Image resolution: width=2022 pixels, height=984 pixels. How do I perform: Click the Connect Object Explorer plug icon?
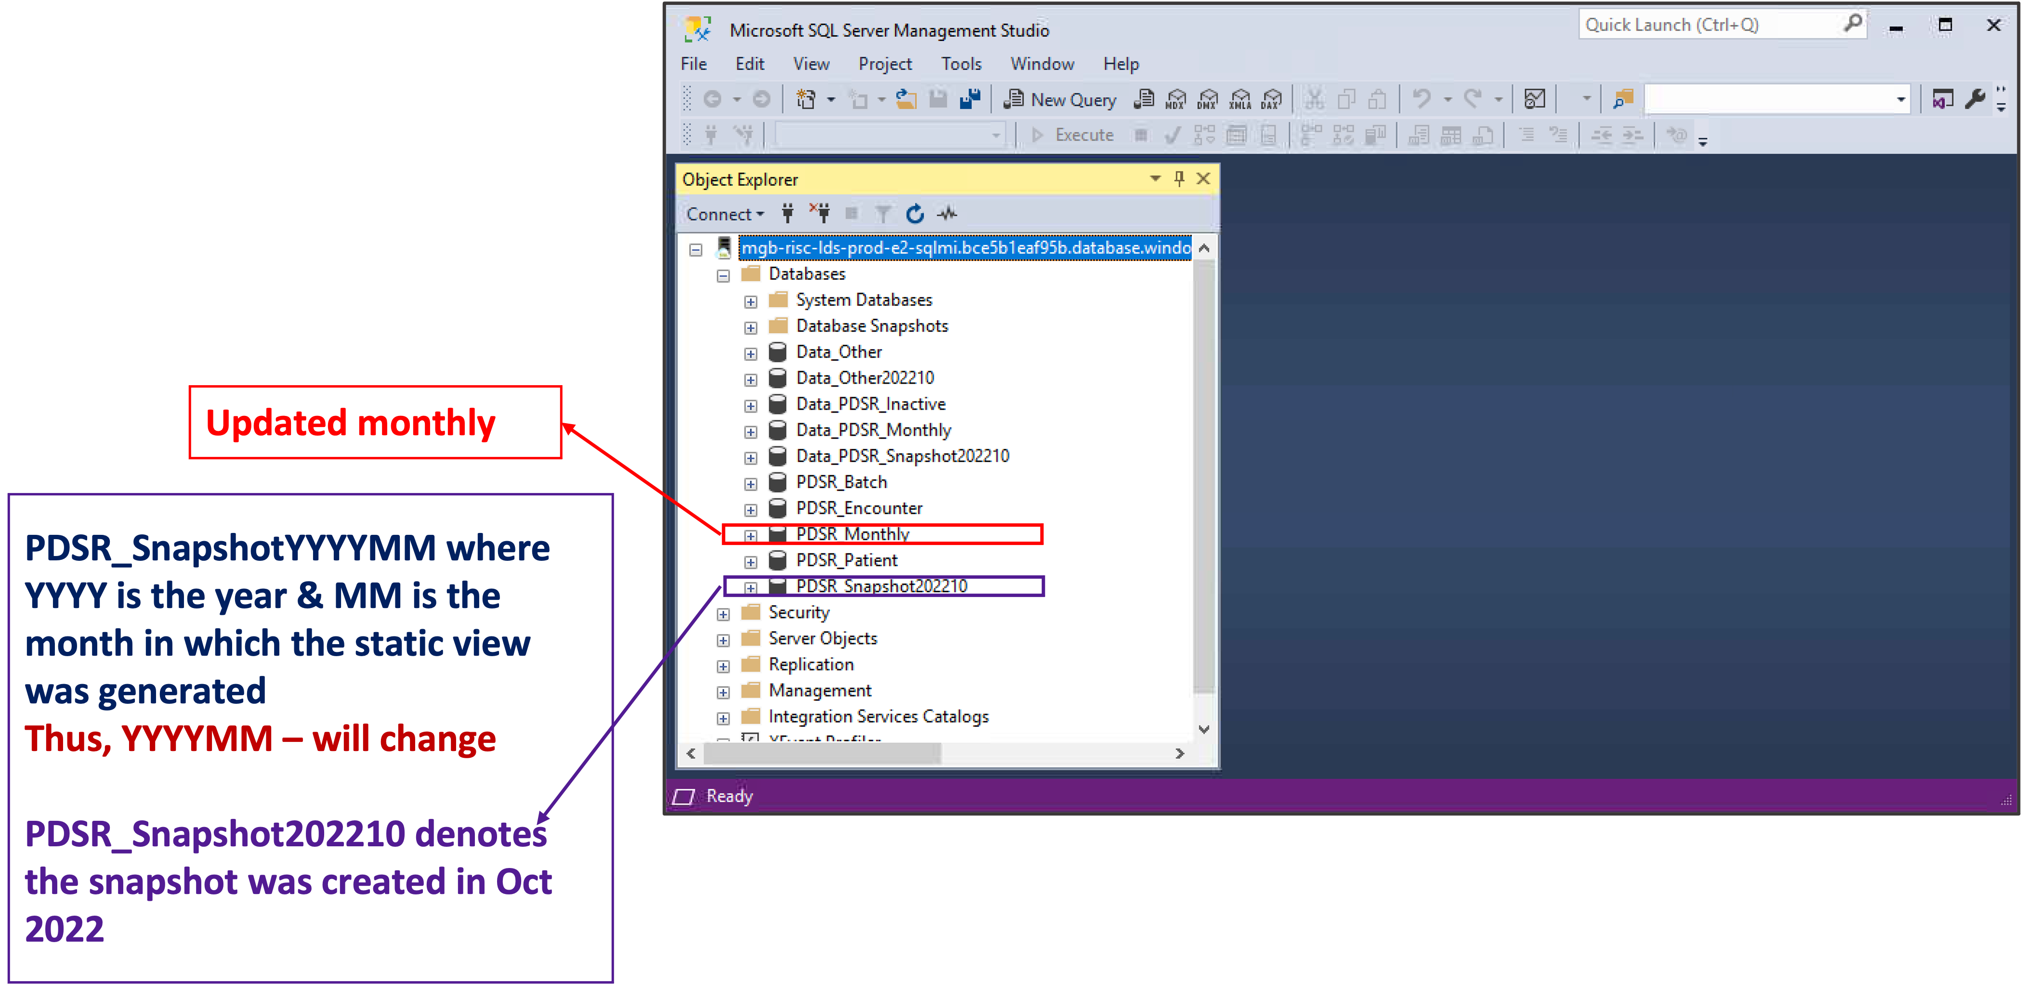[x=788, y=213]
